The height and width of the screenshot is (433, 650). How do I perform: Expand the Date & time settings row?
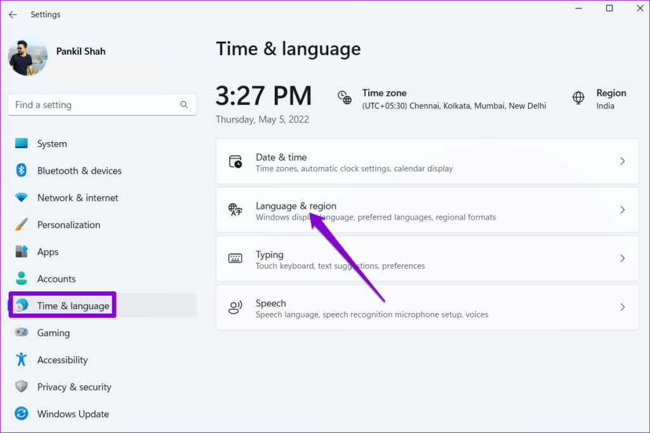tap(427, 161)
